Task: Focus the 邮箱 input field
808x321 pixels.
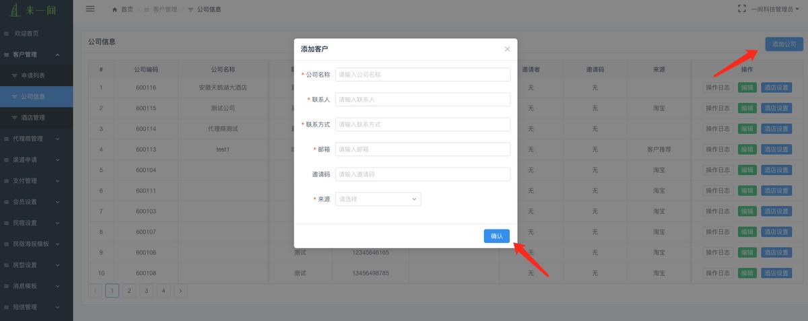Action: coord(423,149)
